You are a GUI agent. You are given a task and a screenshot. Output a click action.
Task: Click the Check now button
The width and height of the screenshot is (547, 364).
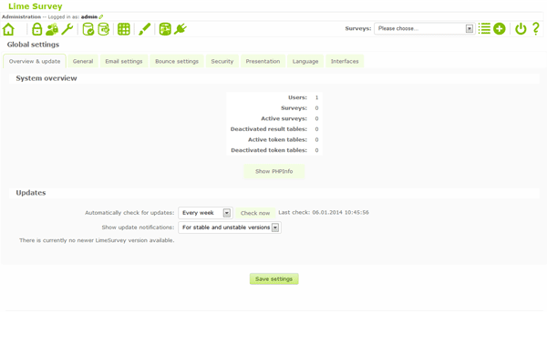(255, 213)
